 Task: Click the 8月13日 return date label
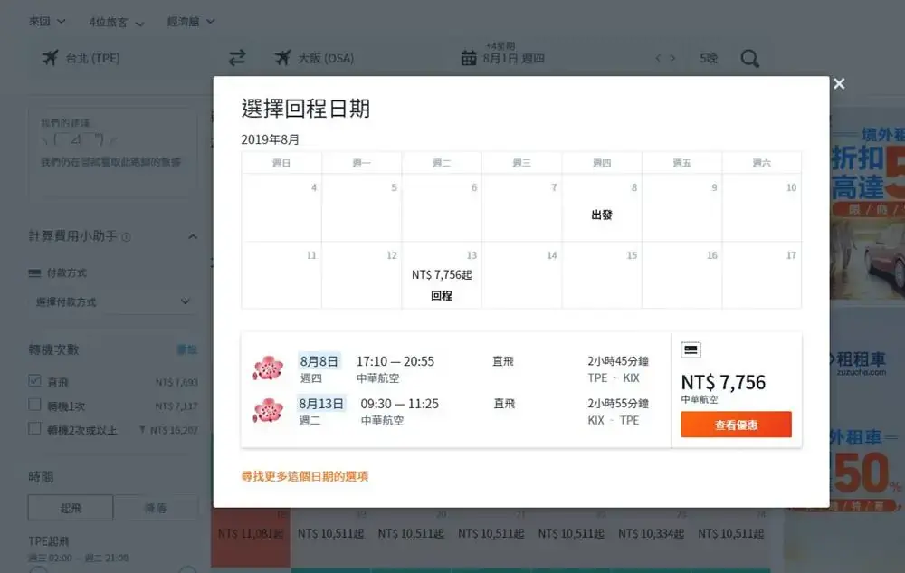click(x=321, y=404)
